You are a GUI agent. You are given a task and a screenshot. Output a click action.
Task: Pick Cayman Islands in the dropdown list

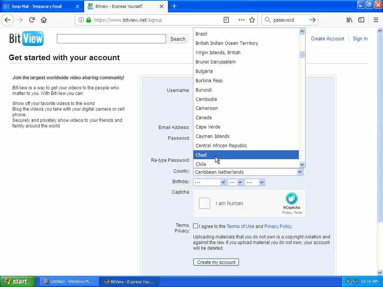point(246,136)
